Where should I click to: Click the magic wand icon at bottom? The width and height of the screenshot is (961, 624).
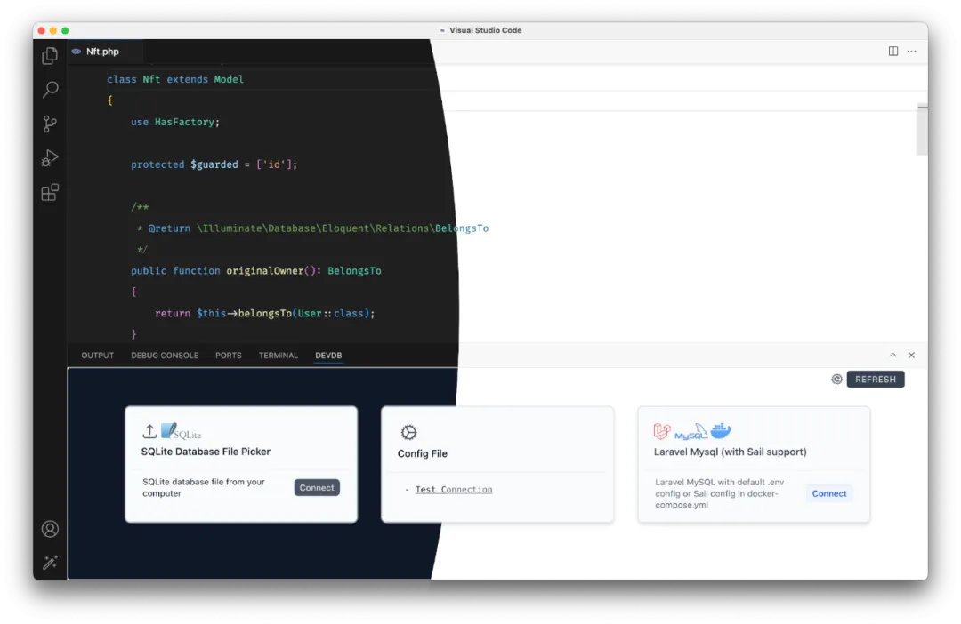[50, 563]
